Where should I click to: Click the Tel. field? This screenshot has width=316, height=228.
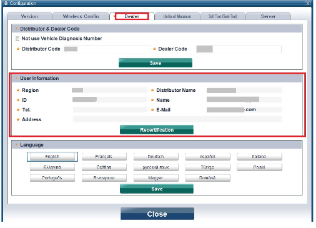(110, 109)
